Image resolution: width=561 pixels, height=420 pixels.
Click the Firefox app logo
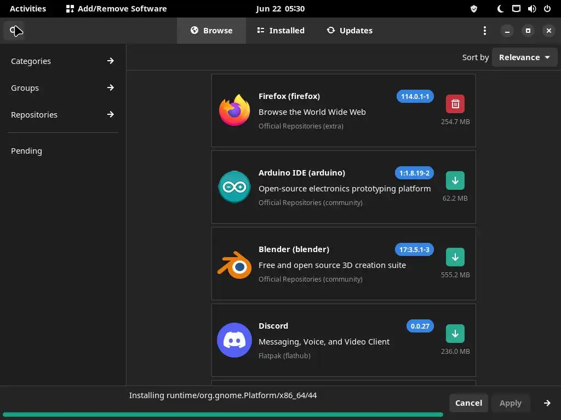pos(234,110)
